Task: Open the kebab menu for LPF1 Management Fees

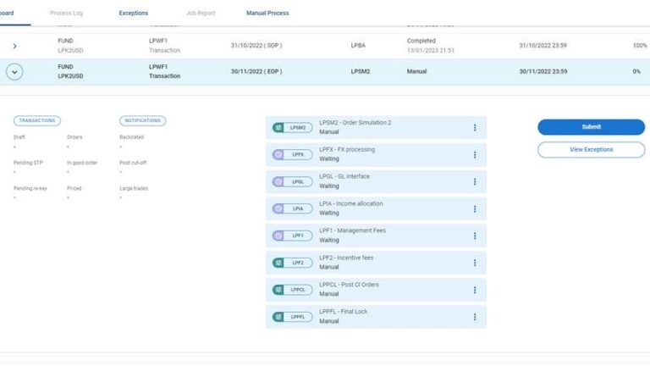Action: coord(475,236)
